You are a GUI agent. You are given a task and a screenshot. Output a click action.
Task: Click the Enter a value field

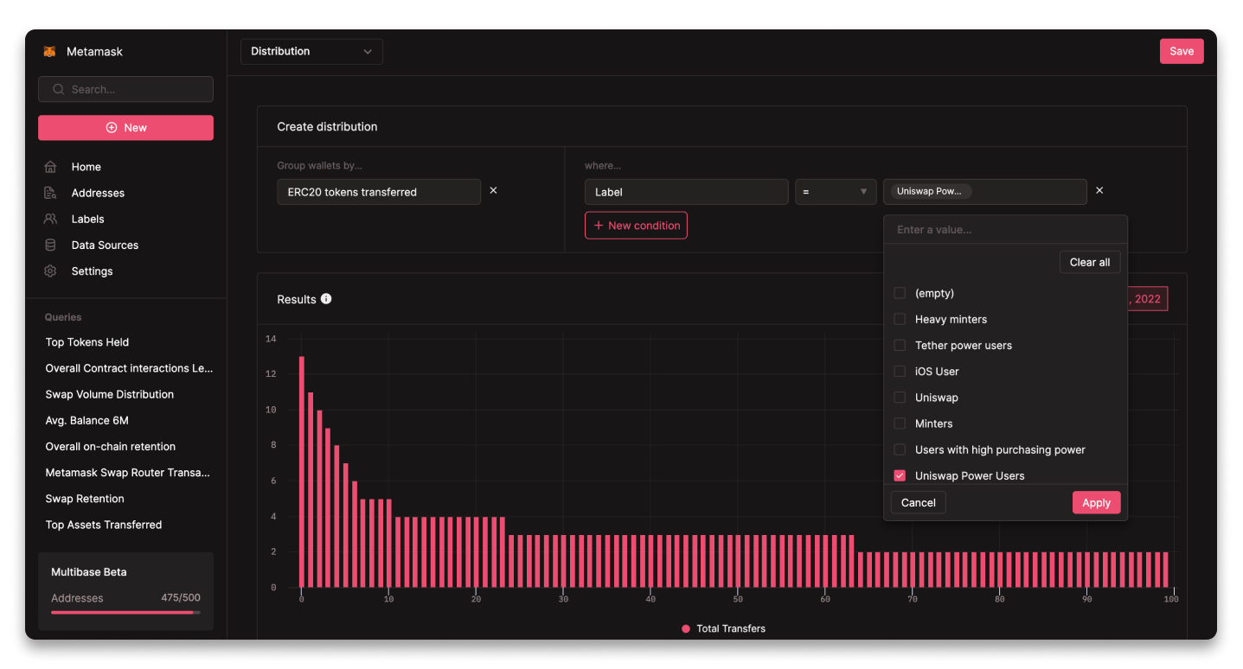pos(1005,230)
